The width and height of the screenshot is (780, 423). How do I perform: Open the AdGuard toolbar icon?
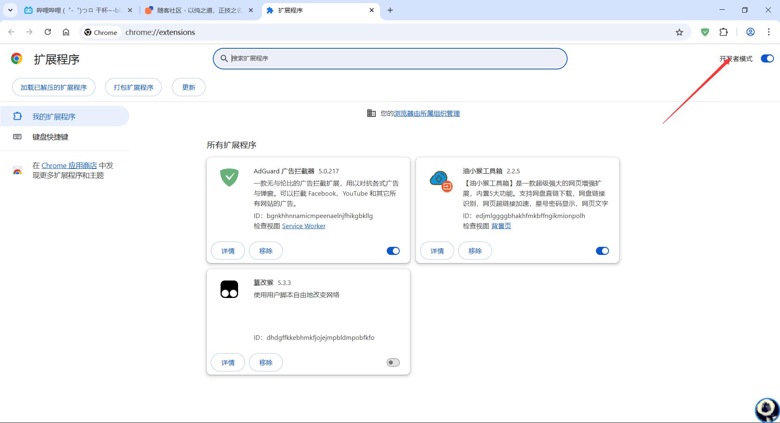(705, 32)
